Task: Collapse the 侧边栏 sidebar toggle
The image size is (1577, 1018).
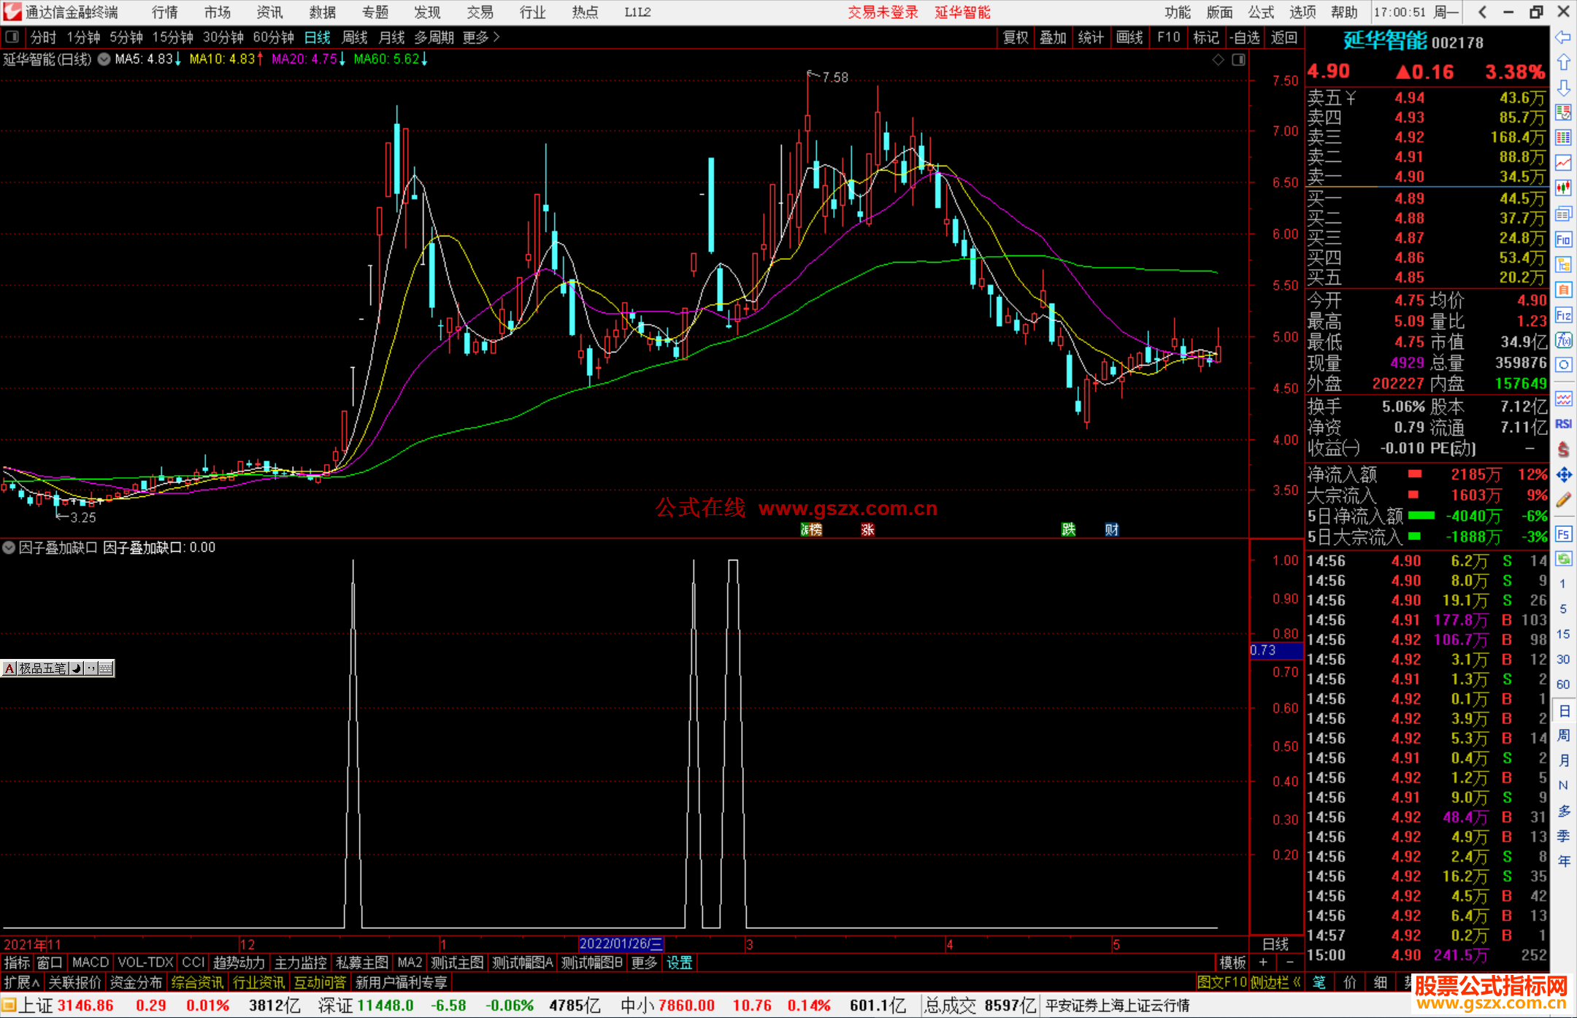Action: coord(1276,982)
